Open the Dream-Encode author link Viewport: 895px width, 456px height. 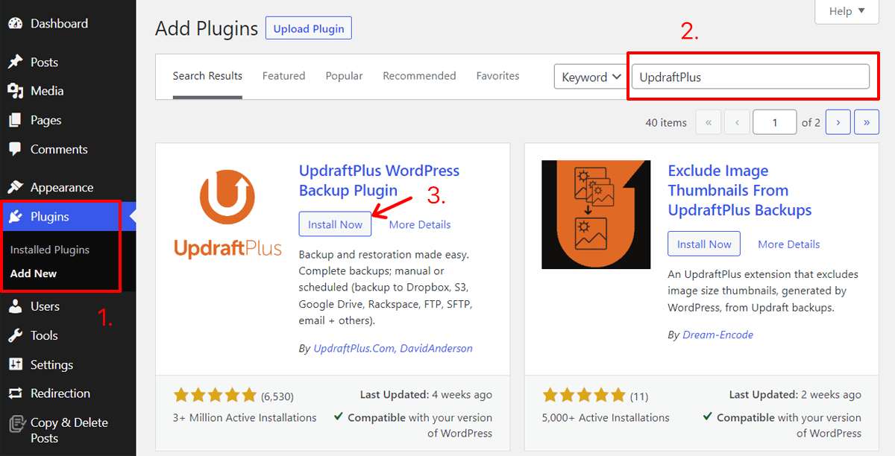pyautogui.click(x=717, y=335)
